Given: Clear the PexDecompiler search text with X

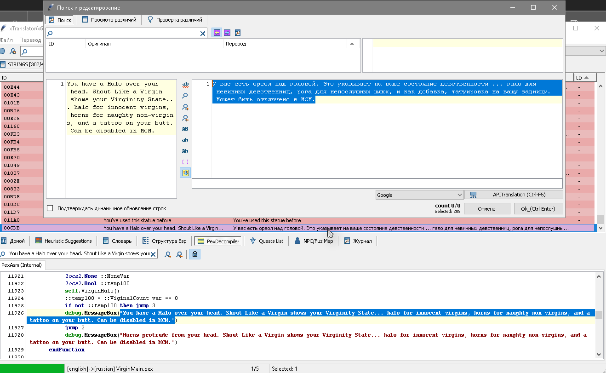Looking at the screenshot, I should (154, 254).
